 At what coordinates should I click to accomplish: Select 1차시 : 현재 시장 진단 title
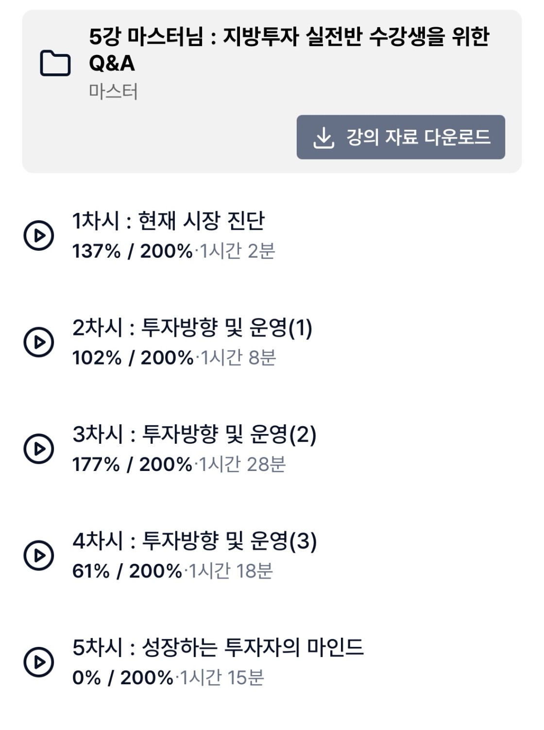tap(168, 221)
